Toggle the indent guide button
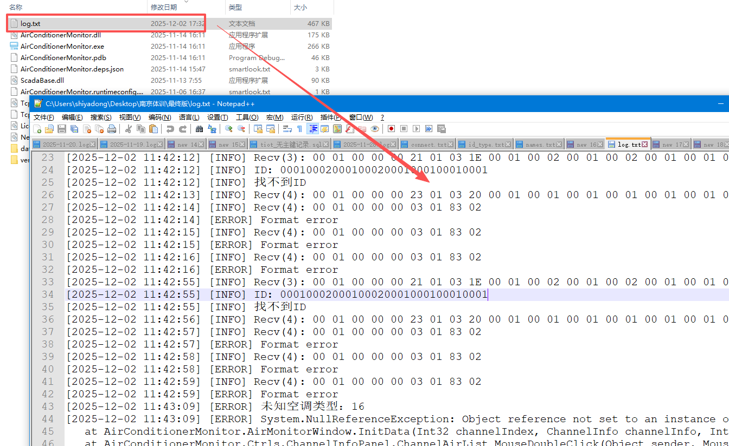729x446 pixels. pos(312,129)
